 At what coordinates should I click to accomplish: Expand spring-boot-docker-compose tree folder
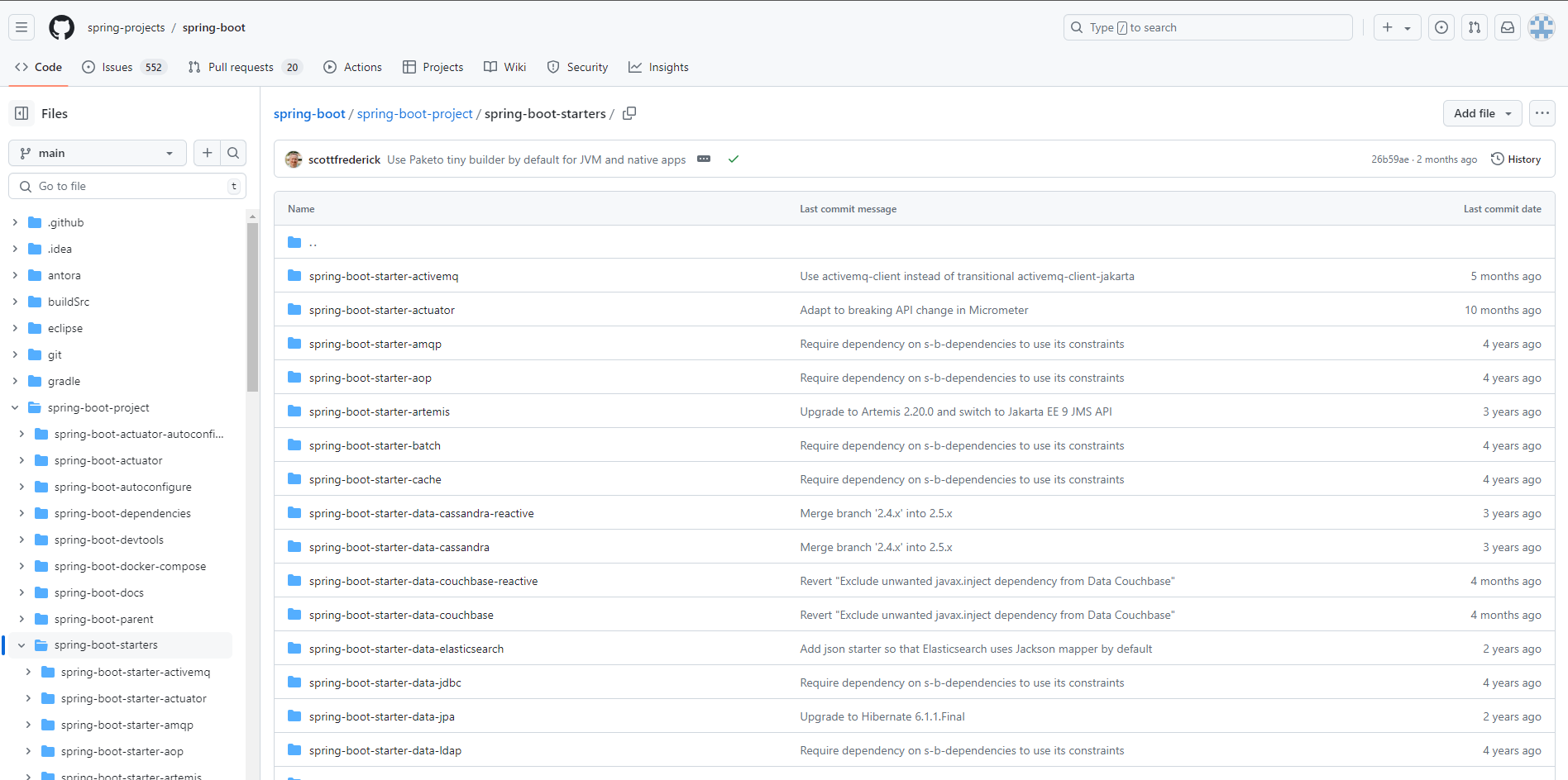(x=22, y=566)
